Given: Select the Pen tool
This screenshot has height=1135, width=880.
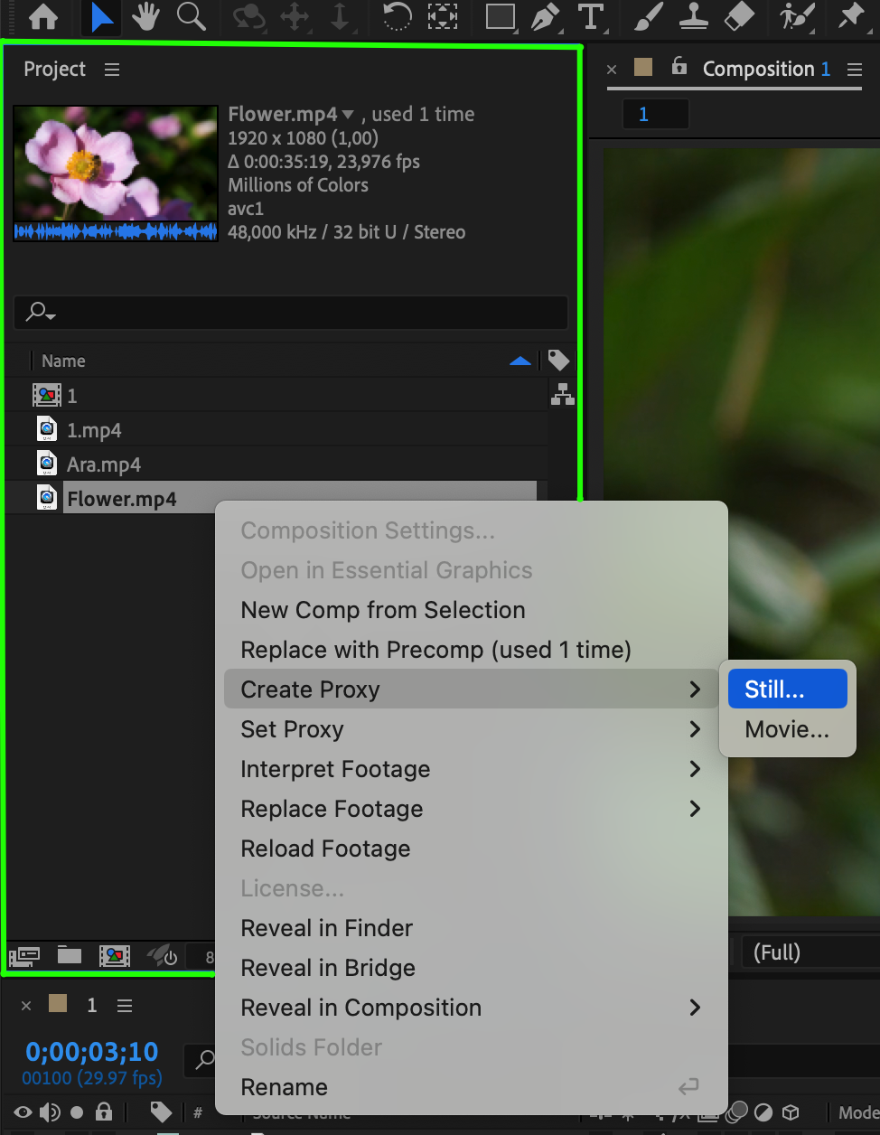Looking at the screenshot, I should tap(545, 16).
